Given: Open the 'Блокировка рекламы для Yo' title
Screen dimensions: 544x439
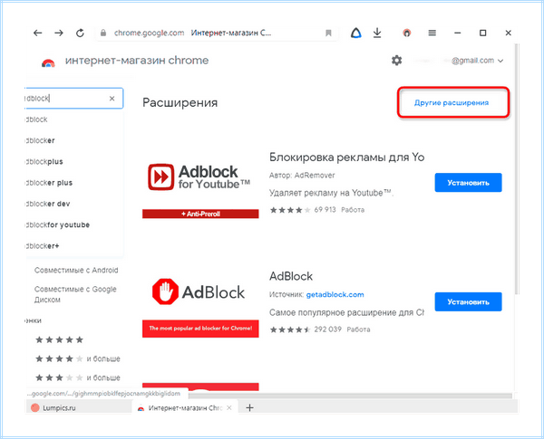Looking at the screenshot, I should click(346, 157).
